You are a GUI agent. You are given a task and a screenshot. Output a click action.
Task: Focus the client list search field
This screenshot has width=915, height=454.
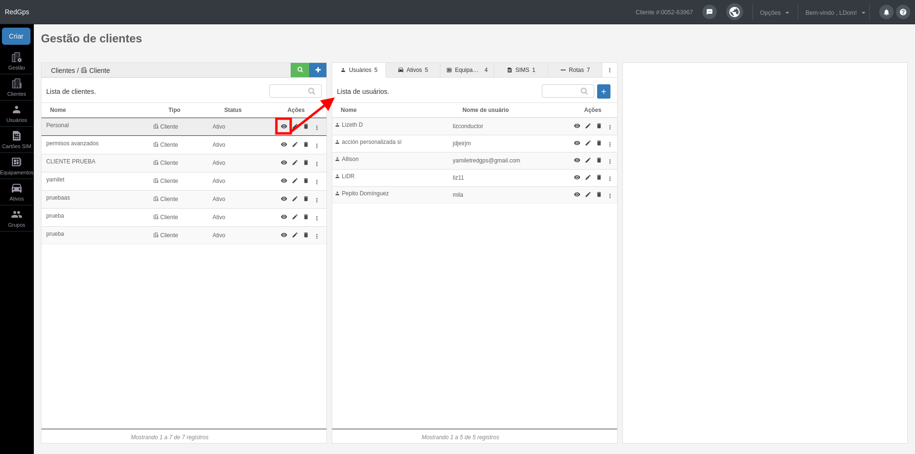point(295,91)
